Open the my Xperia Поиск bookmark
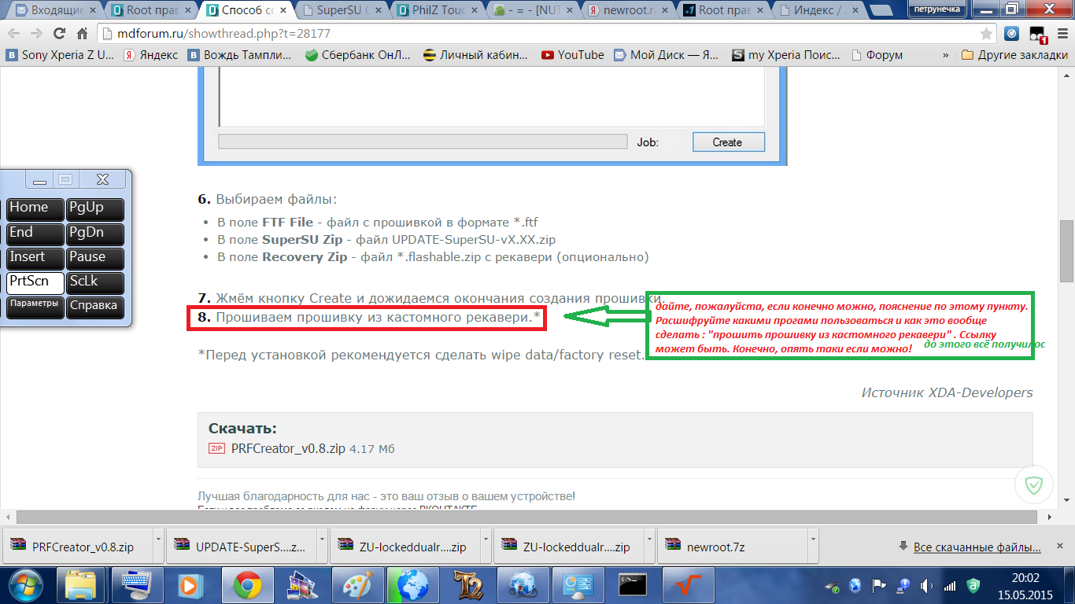Image resolution: width=1075 pixels, height=604 pixels. coord(785,55)
